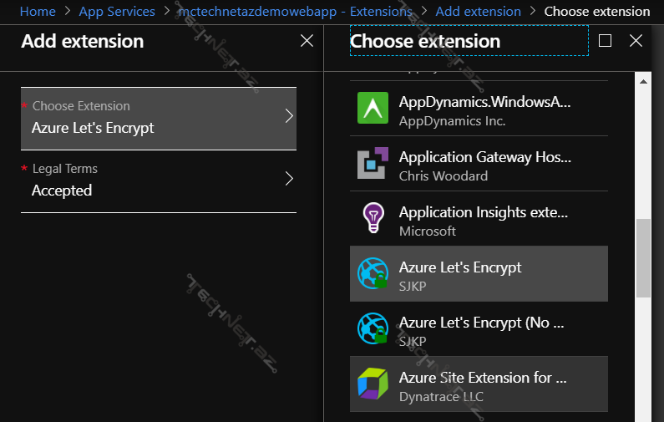Click the AppDynamics green logo icon
This screenshot has width=664, height=422.
[x=373, y=109]
